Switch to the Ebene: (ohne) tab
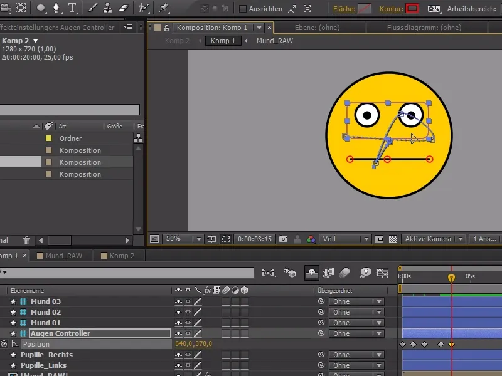The image size is (502, 376). coord(317,28)
